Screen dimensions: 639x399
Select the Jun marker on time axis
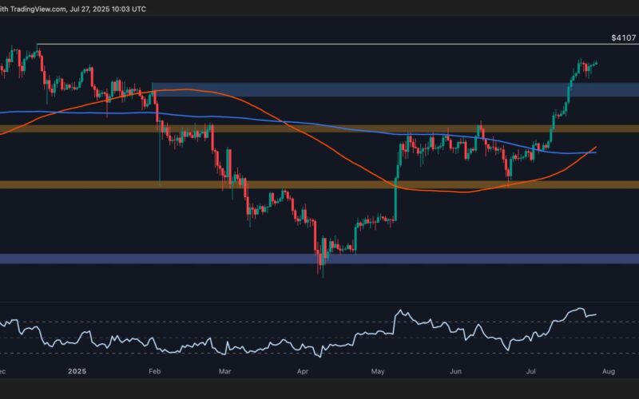pyautogui.click(x=458, y=372)
